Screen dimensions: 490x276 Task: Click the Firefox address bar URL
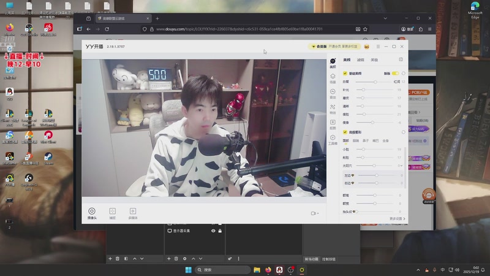(x=239, y=29)
